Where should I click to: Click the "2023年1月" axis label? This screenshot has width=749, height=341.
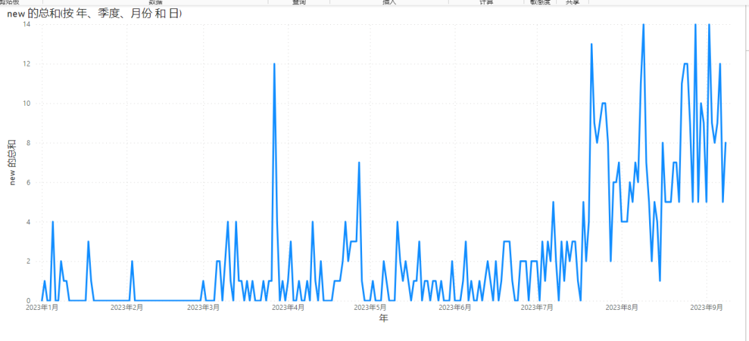click(42, 308)
